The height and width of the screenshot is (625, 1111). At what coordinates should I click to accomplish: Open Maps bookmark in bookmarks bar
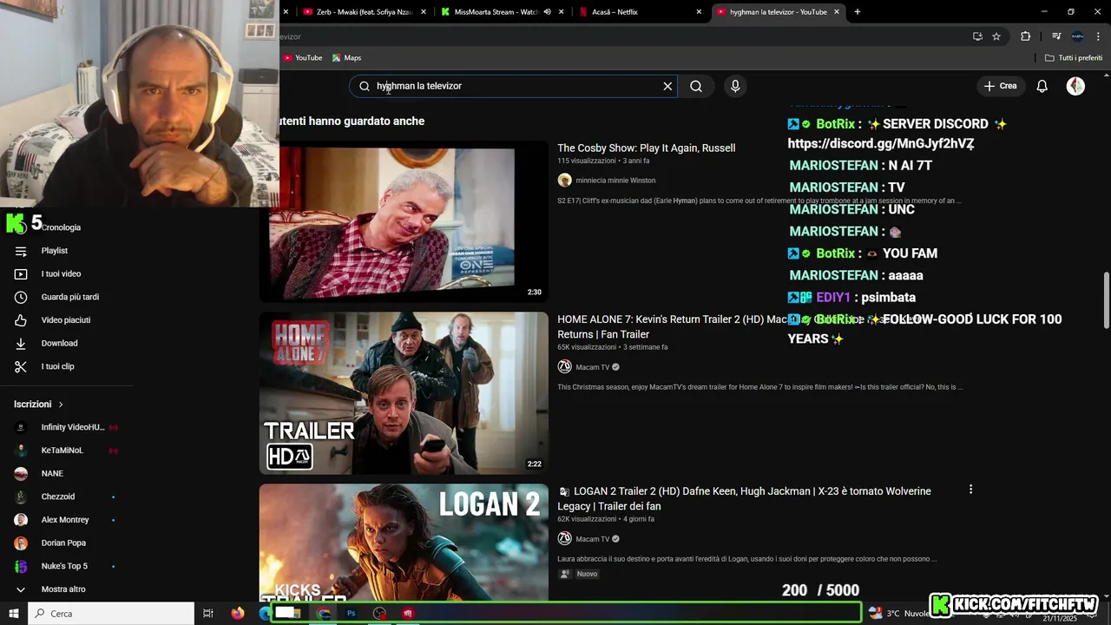(x=346, y=58)
